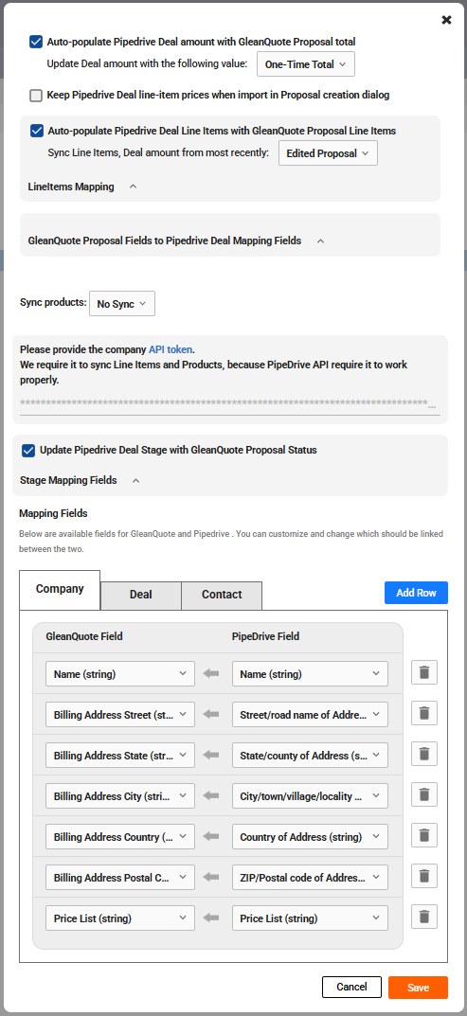Screen dimensions: 467x1016
Task: Open PipeDrive Name (string) field dropdown
Action: [310, 674]
